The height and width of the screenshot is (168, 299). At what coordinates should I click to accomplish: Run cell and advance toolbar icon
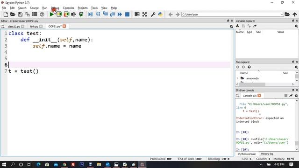pyautogui.click(x=66, y=14)
